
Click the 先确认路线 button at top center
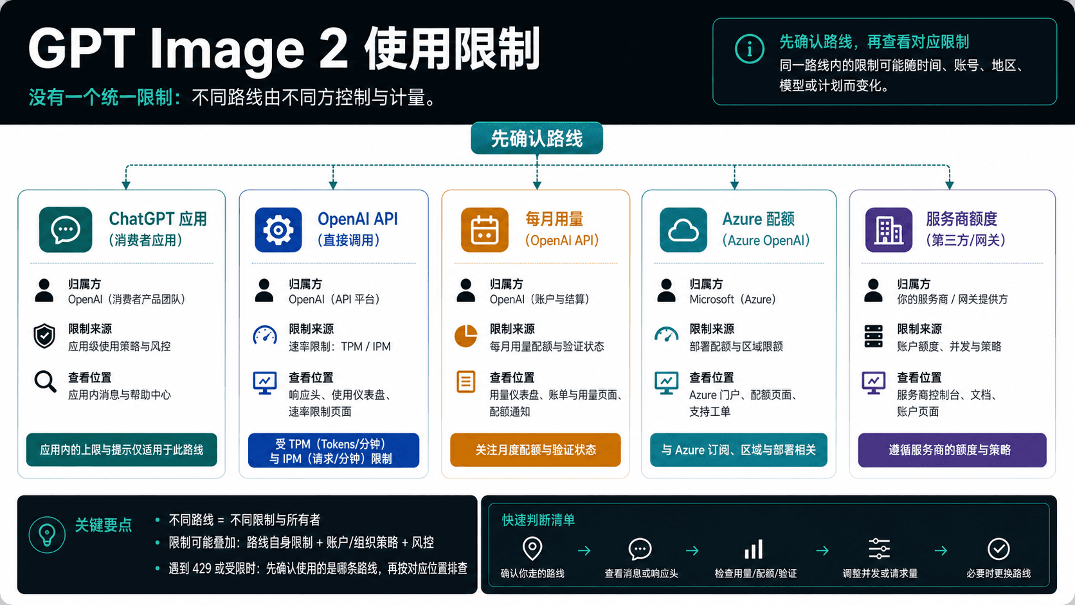(x=537, y=138)
